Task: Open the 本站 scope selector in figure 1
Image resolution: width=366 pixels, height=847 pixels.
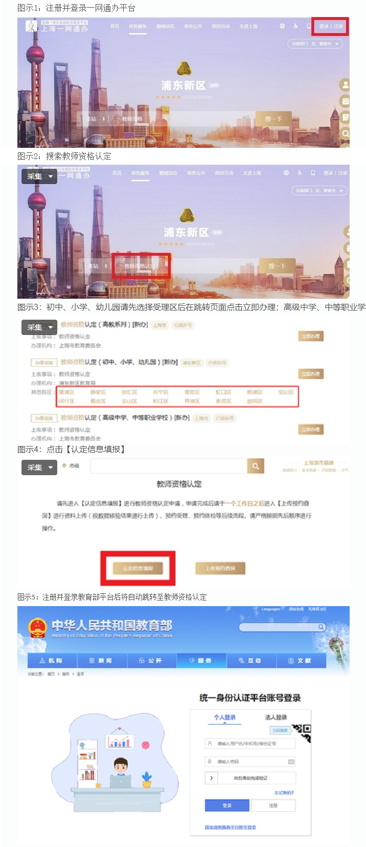Action: 96,119
